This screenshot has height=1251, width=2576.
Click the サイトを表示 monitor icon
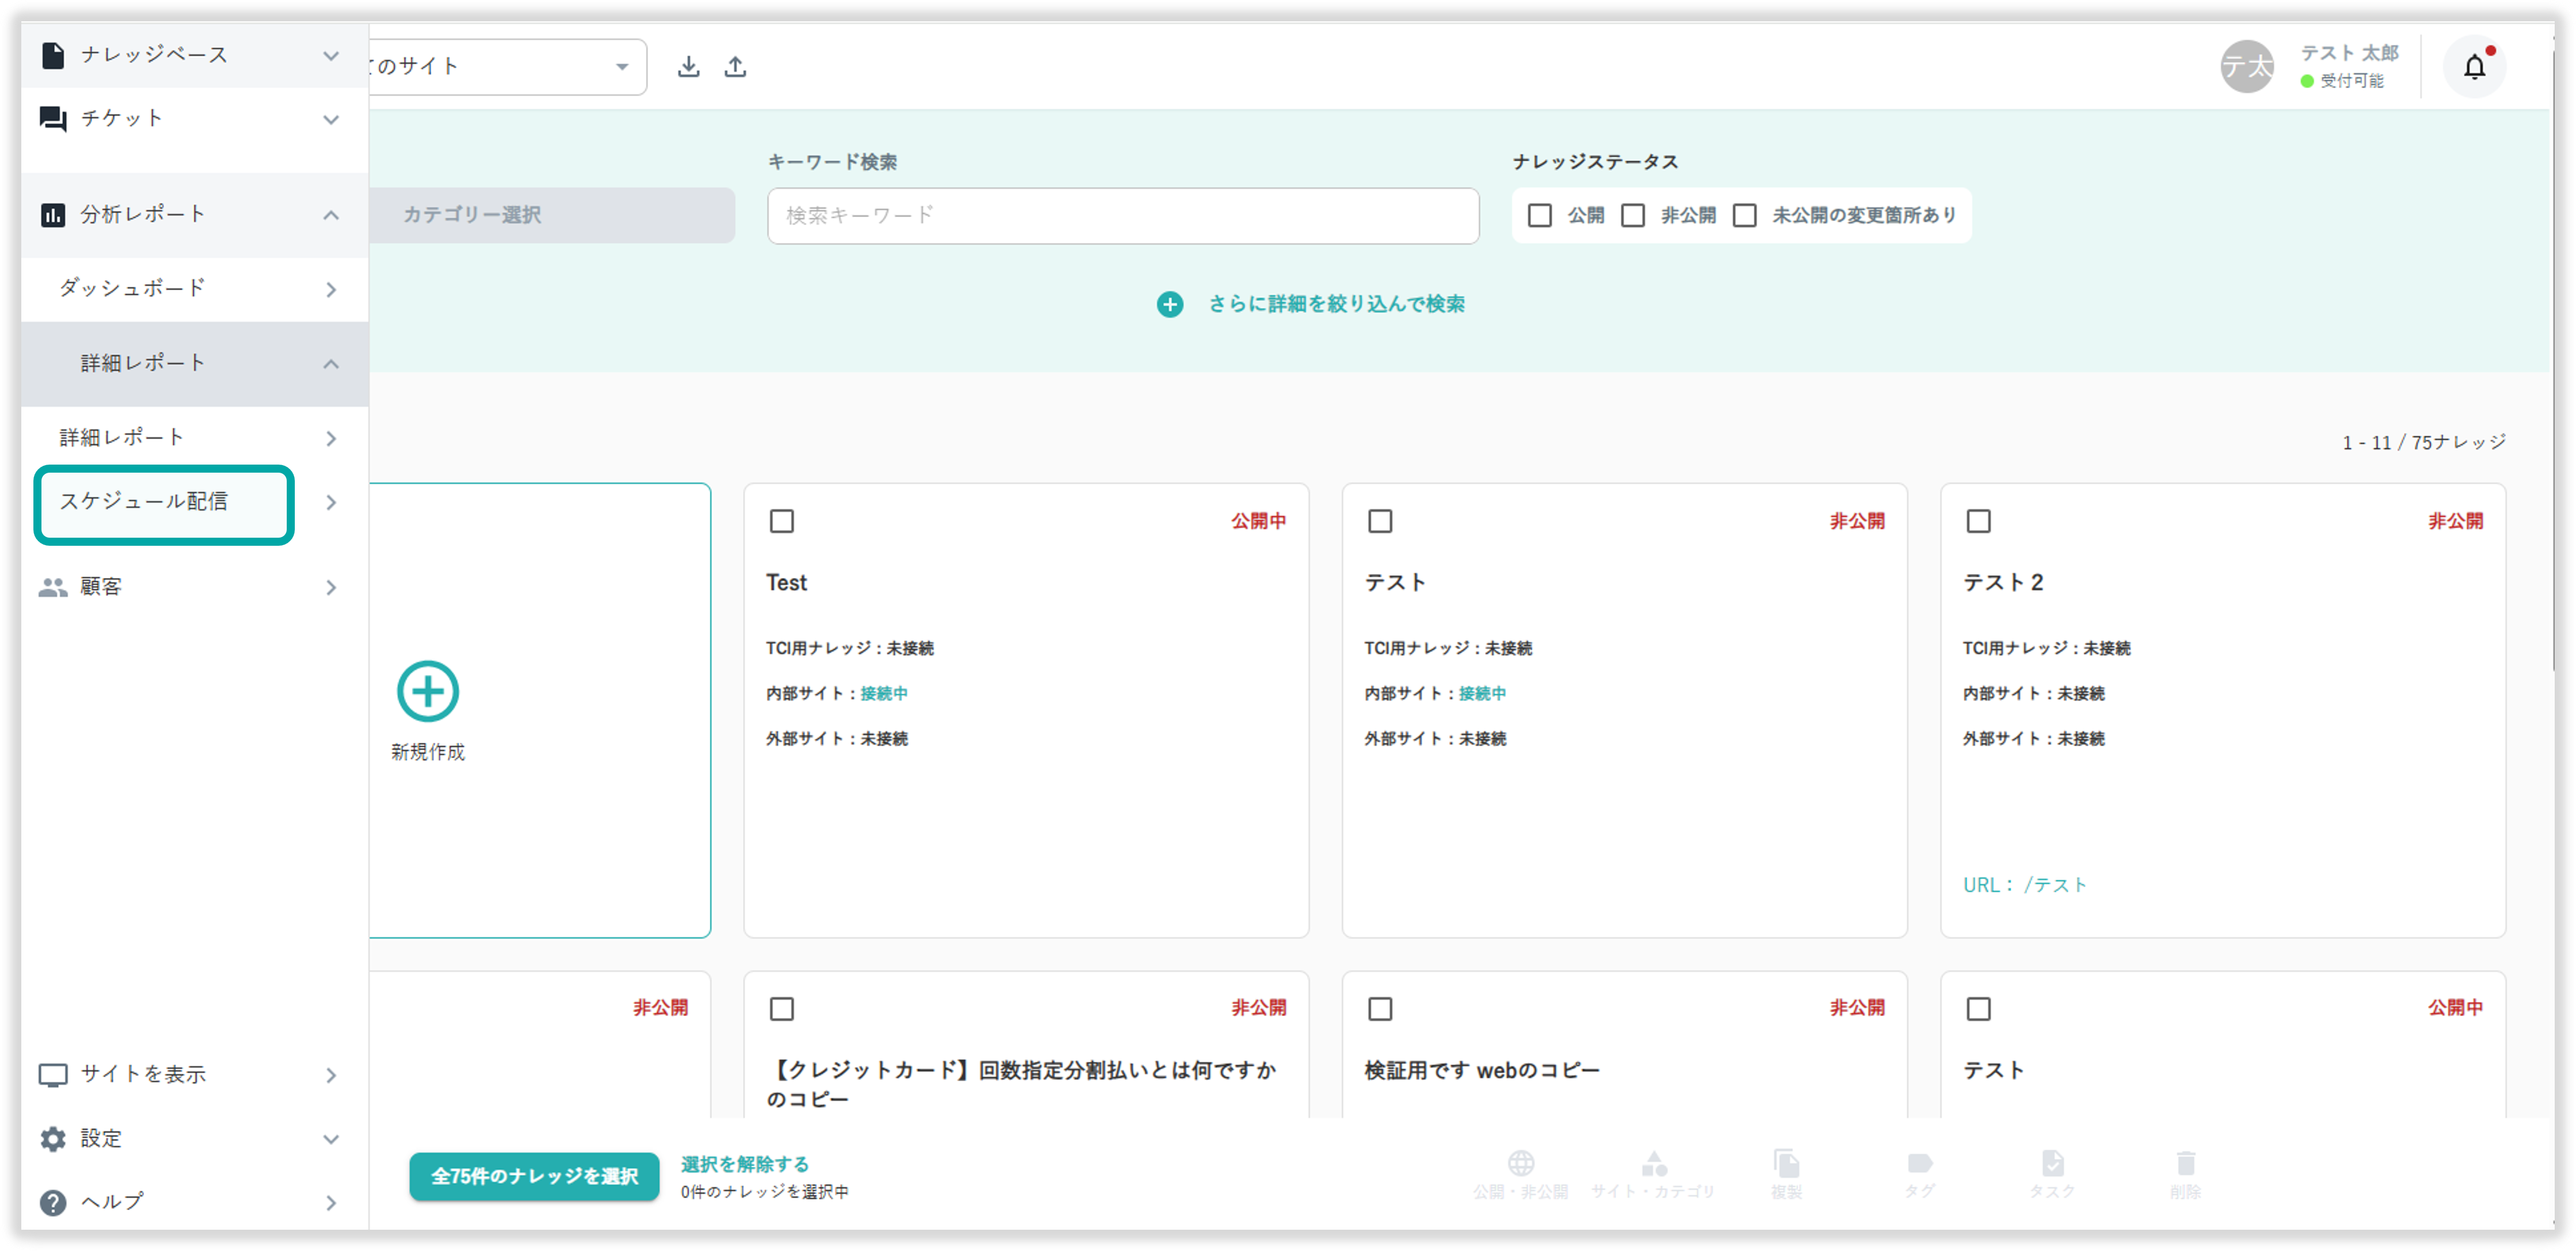53,1075
